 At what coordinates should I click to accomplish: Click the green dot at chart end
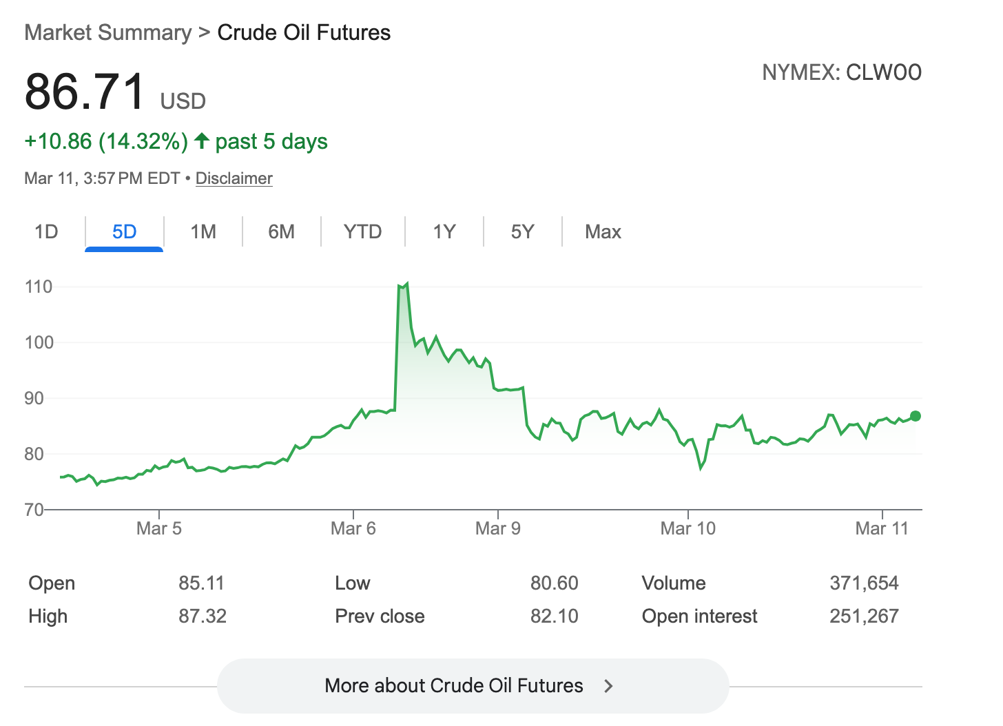[x=915, y=416]
